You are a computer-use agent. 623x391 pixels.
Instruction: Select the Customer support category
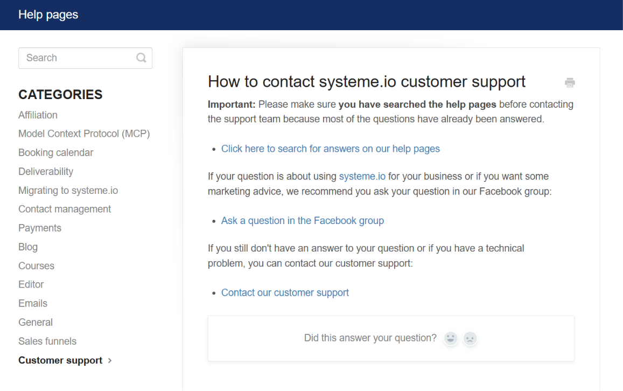(60, 360)
